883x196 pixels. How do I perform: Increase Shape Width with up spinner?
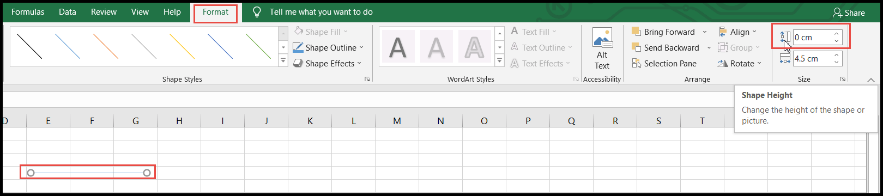837,55
